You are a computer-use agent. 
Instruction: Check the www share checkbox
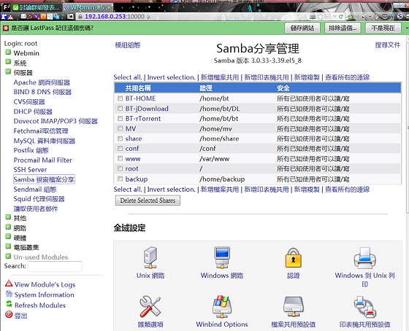(x=120, y=158)
